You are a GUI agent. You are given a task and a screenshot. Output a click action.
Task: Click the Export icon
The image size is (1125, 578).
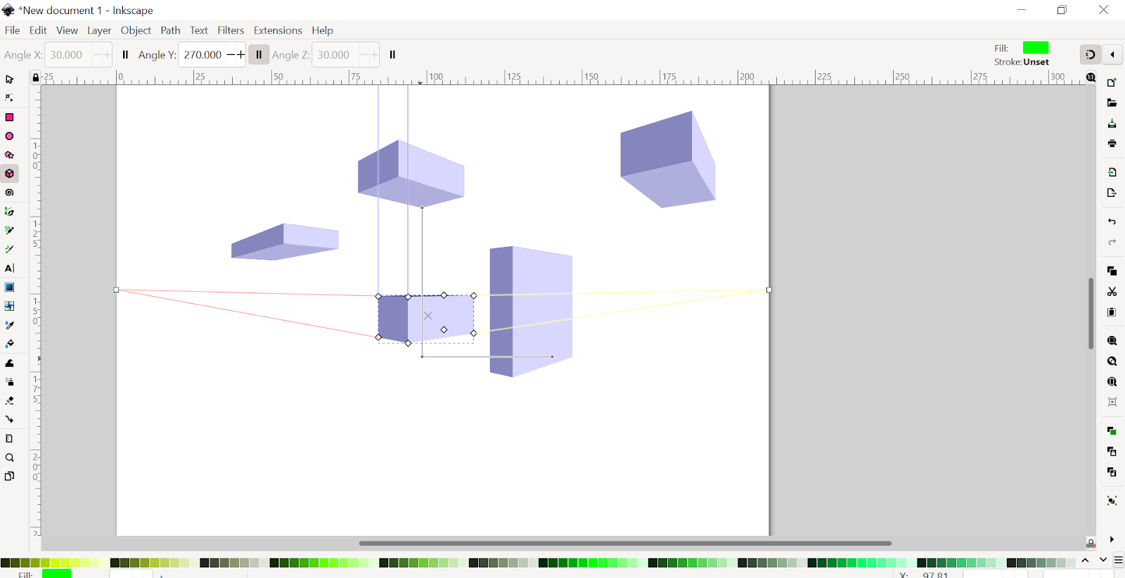(x=1112, y=193)
